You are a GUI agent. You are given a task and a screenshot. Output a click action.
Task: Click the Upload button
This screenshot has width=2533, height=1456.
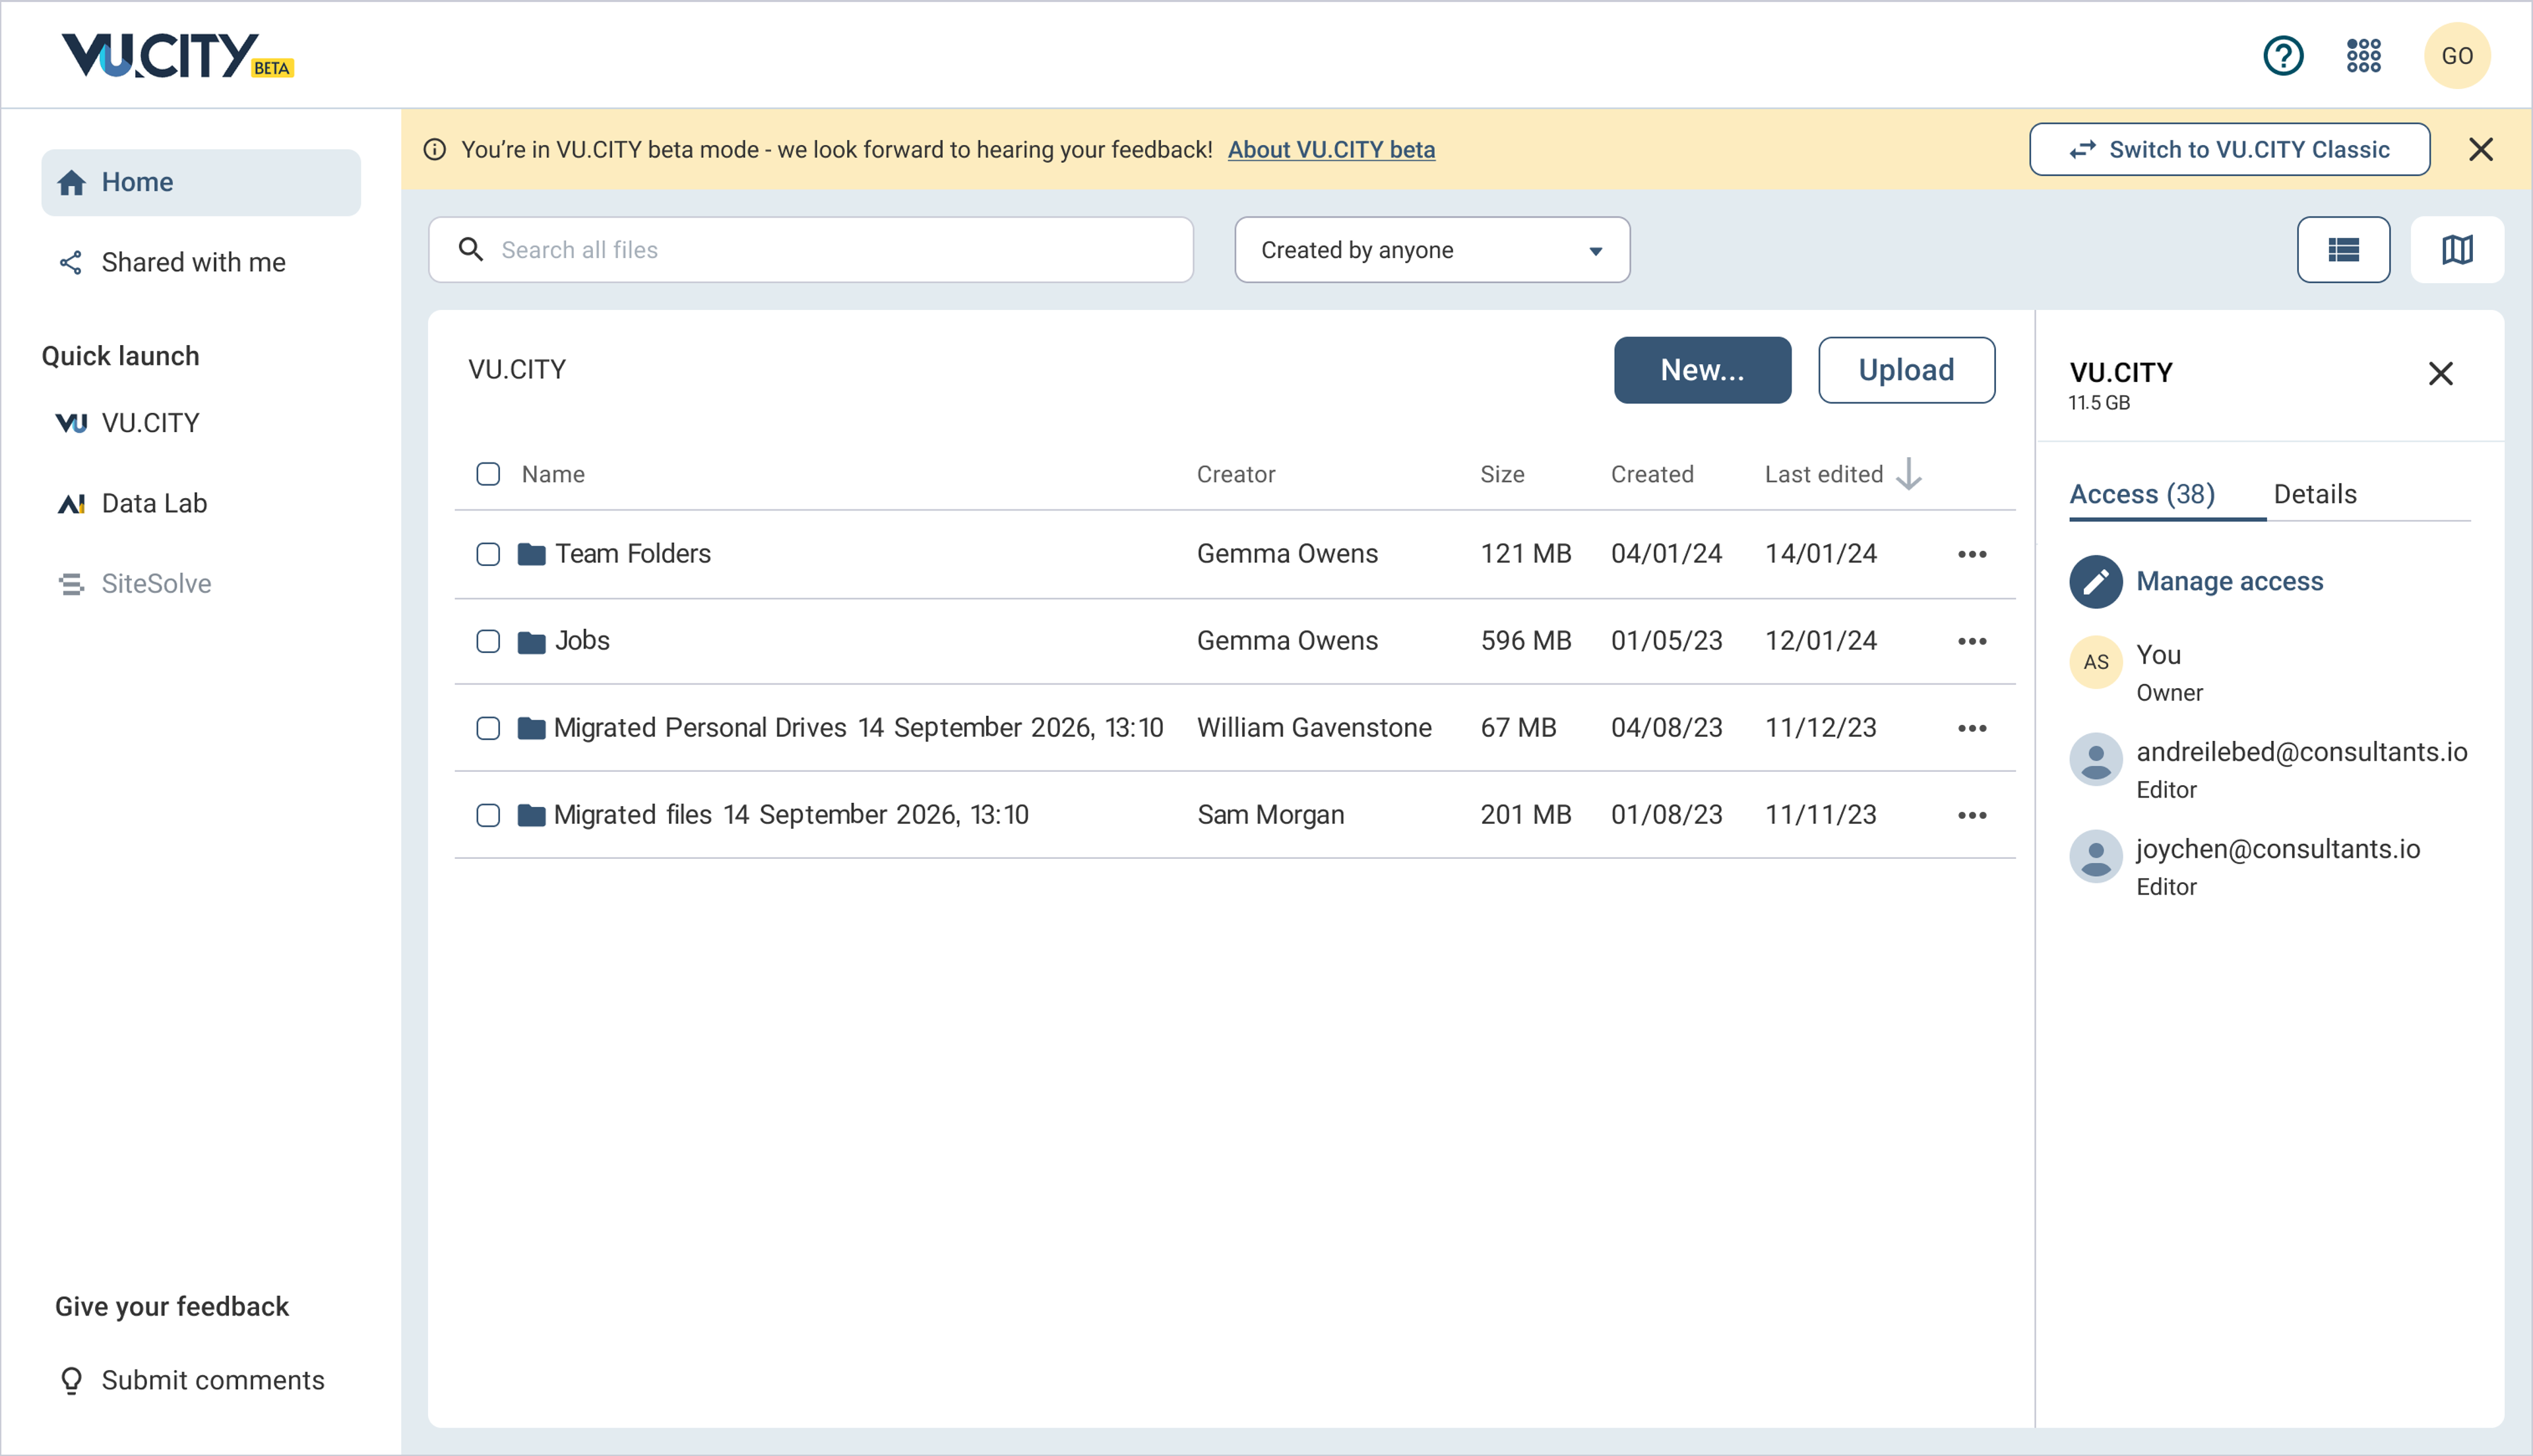click(x=1906, y=370)
